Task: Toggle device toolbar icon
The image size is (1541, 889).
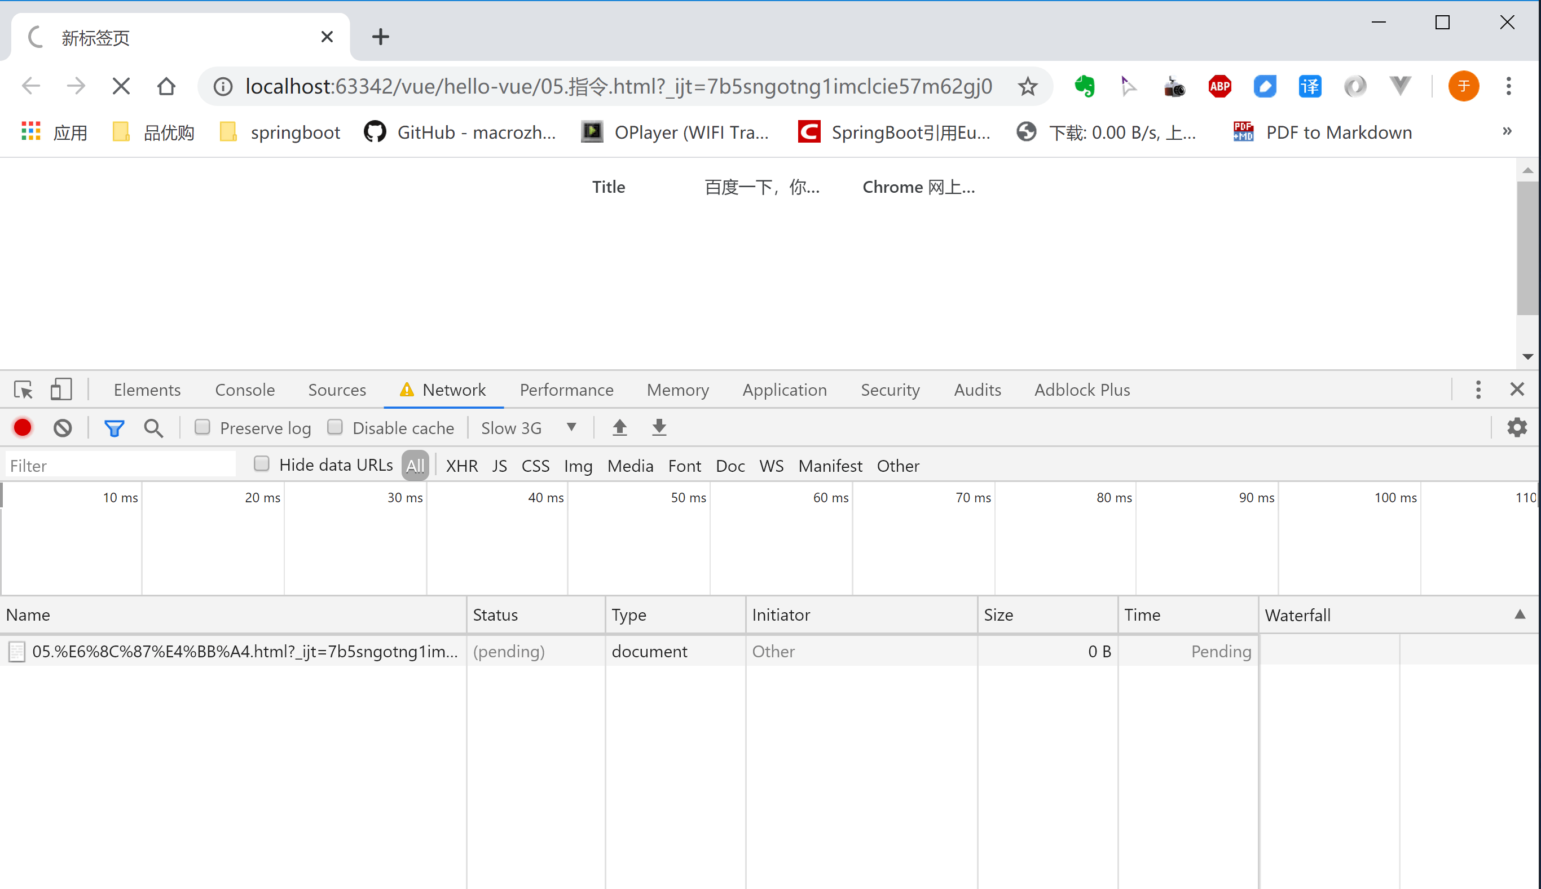Action: pyautogui.click(x=60, y=390)
